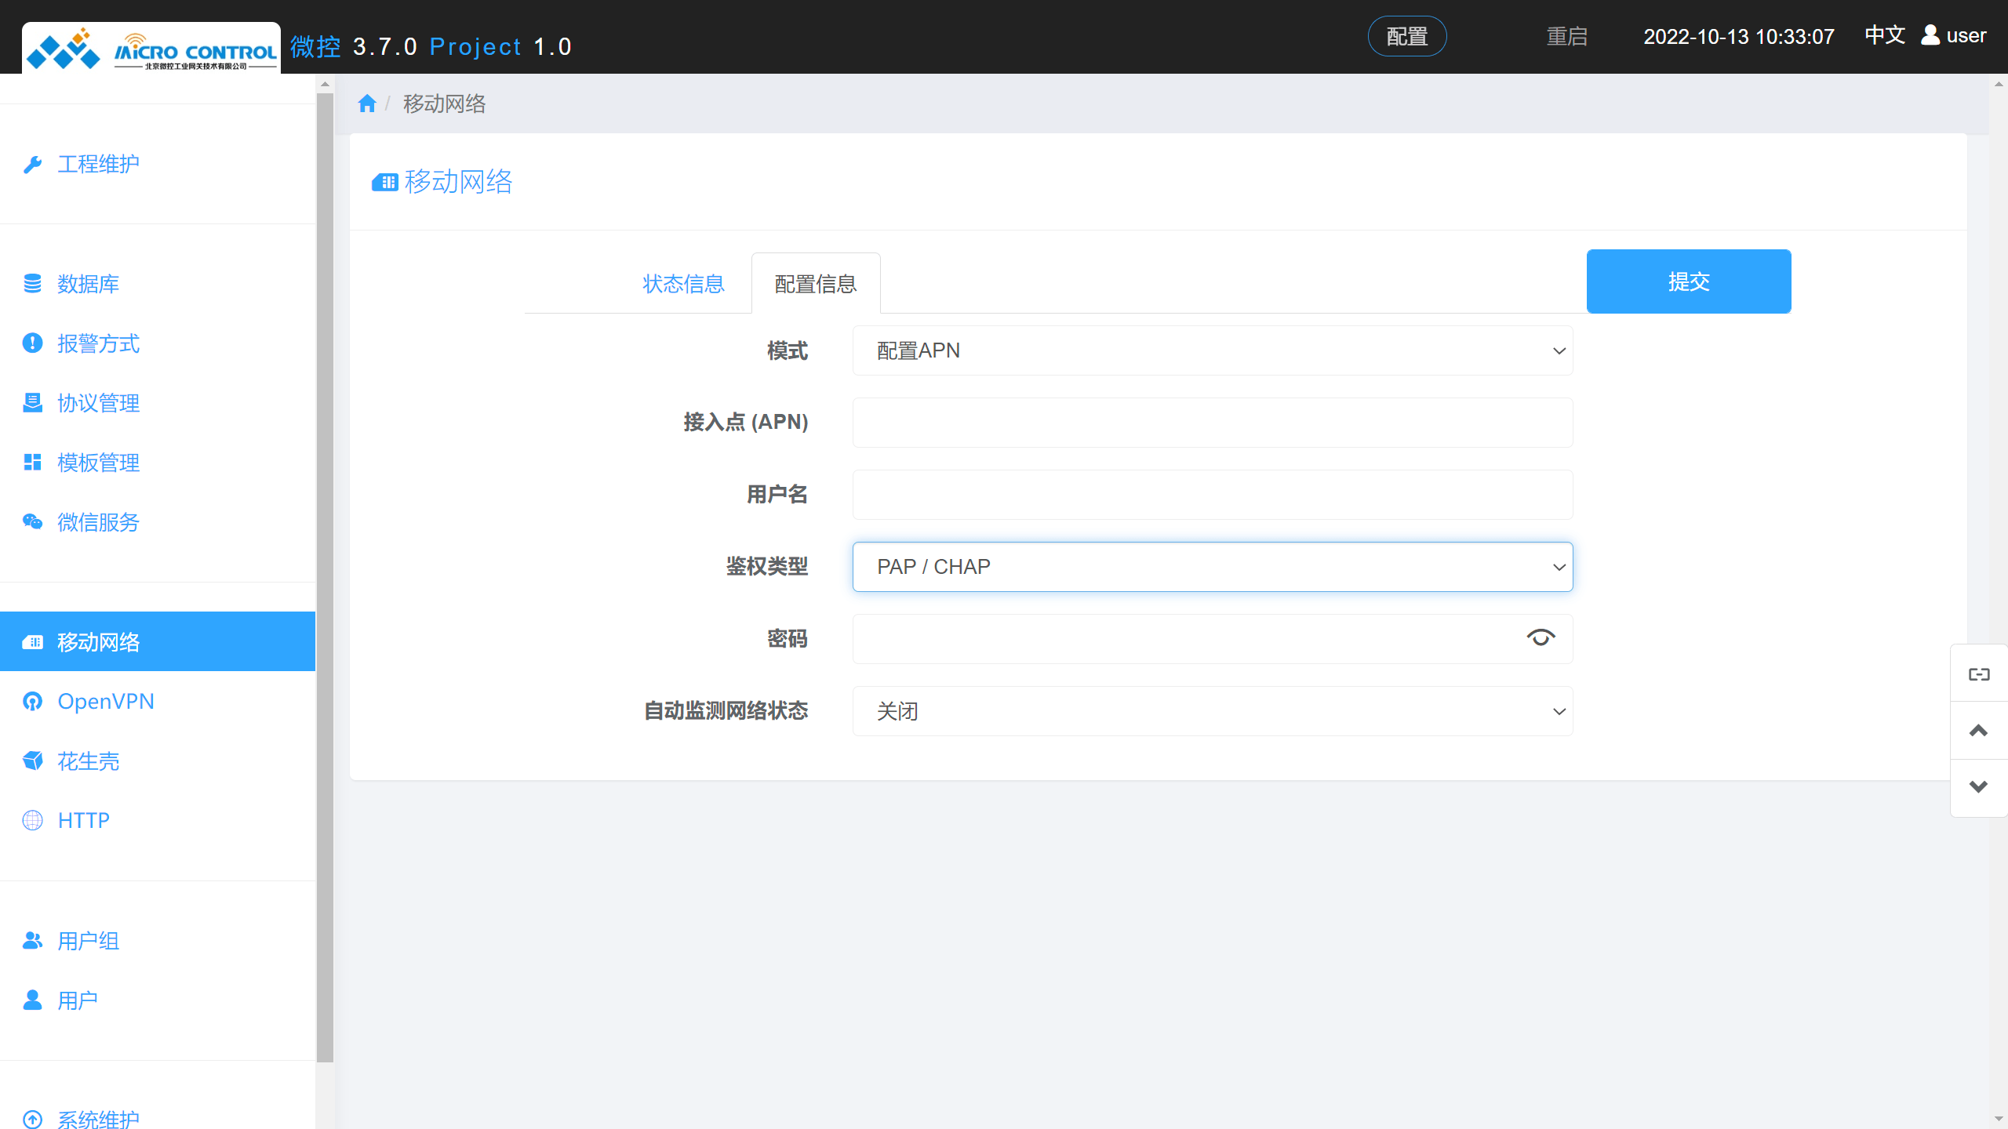Click the 模板管理 template management icon

[x=32, y=463]
